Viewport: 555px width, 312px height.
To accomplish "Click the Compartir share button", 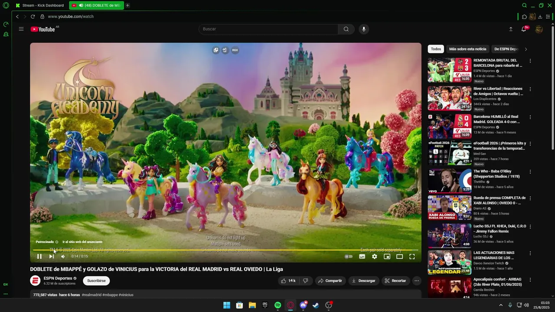I will 330,281.
